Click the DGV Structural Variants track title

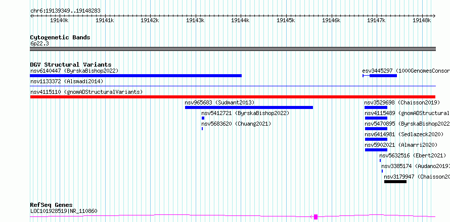click(x=71, y=65)
